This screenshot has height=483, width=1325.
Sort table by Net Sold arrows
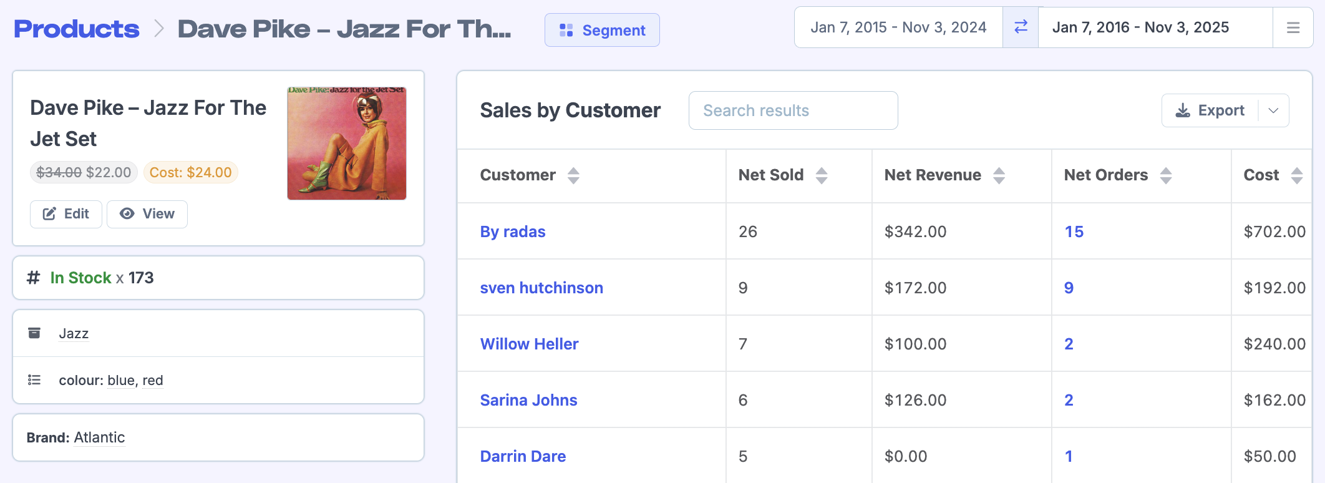tap(822, 175)
